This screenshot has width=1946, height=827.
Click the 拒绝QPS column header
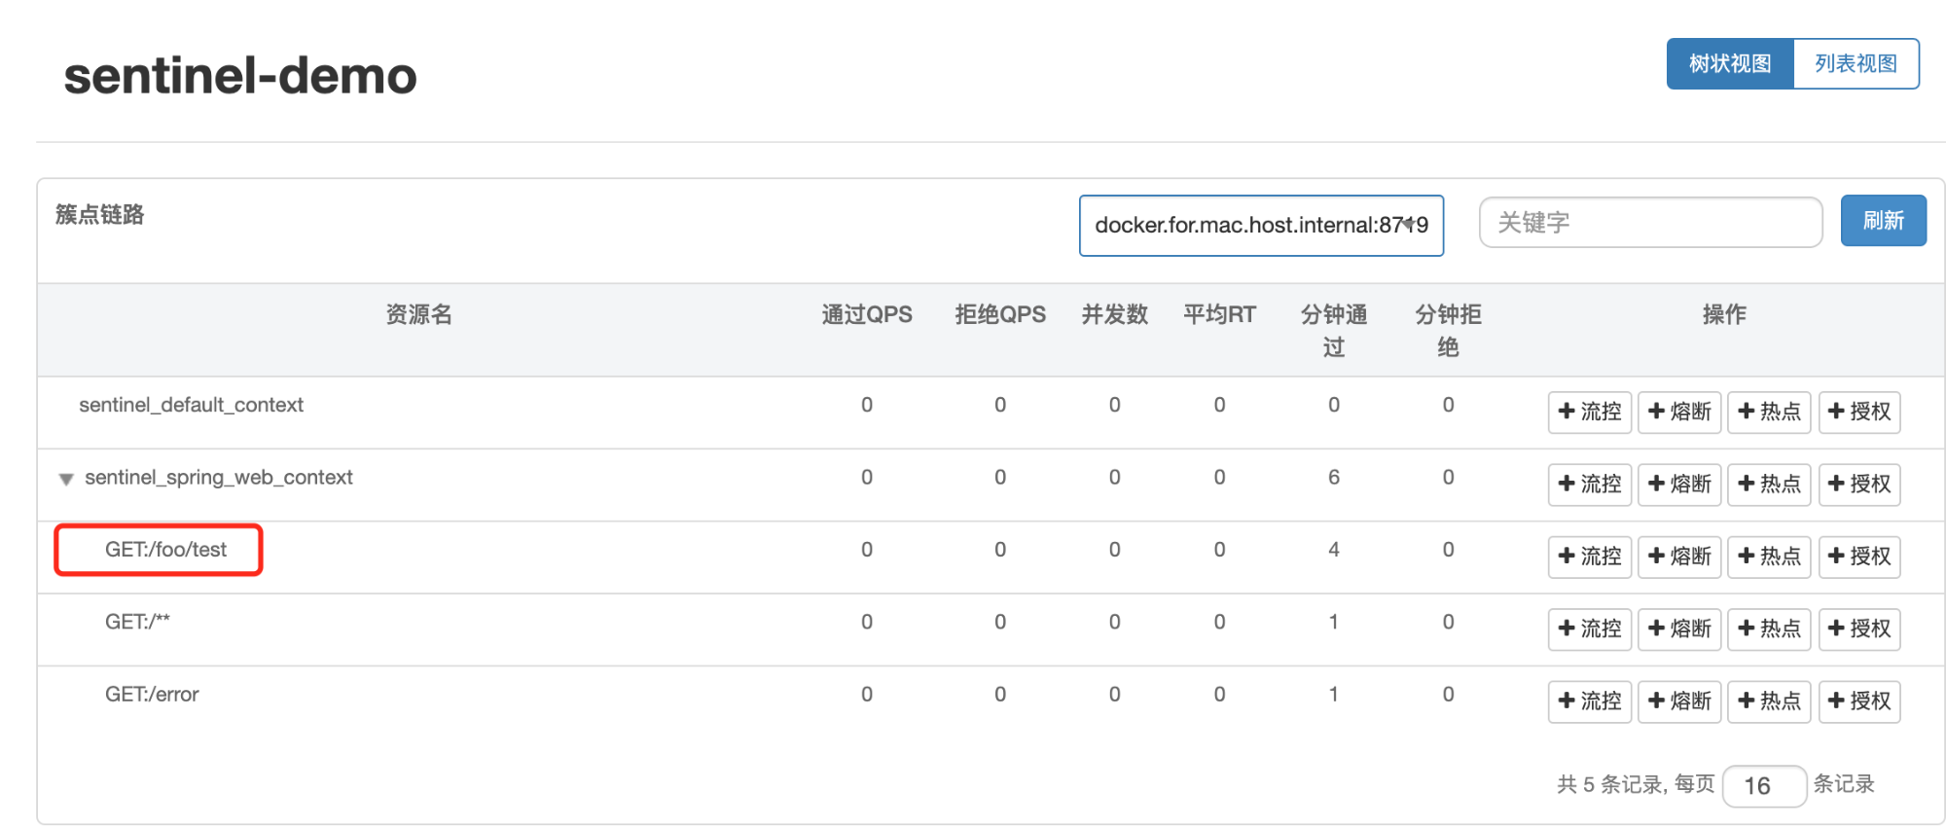[x=1000, y=314]
